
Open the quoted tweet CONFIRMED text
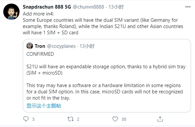point(40,54)
